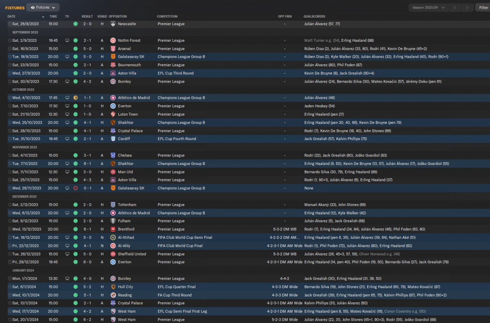Image resolution: width=490 pixels, height=323 pixels.
Task: Open the Newcastle opposition link
Action: tap(127, 24)
